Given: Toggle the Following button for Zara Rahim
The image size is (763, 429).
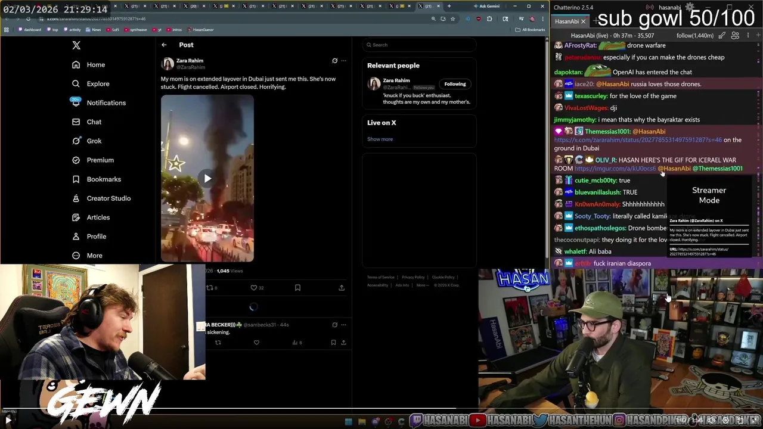Looking at the screenshot, I should point(455,84).
